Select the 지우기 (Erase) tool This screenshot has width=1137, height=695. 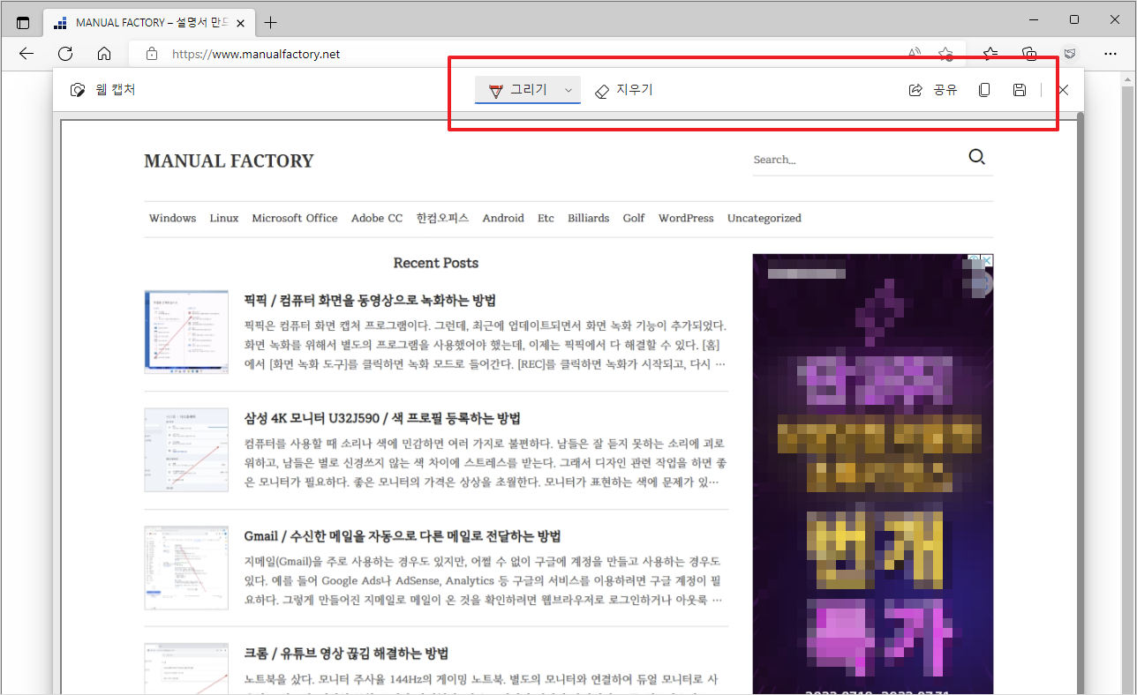[x=623, y=90]
